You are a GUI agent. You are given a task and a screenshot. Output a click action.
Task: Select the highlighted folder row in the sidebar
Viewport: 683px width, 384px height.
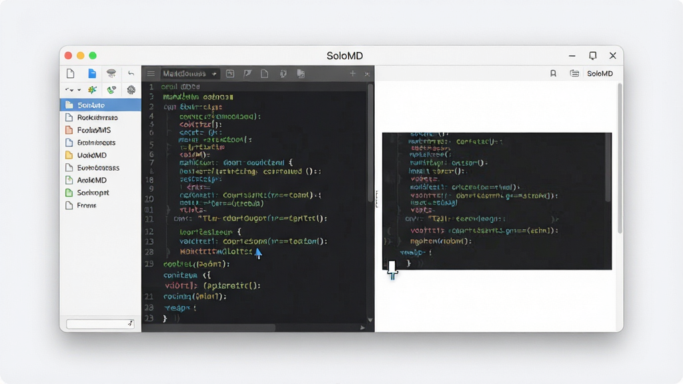pos(101,105)
